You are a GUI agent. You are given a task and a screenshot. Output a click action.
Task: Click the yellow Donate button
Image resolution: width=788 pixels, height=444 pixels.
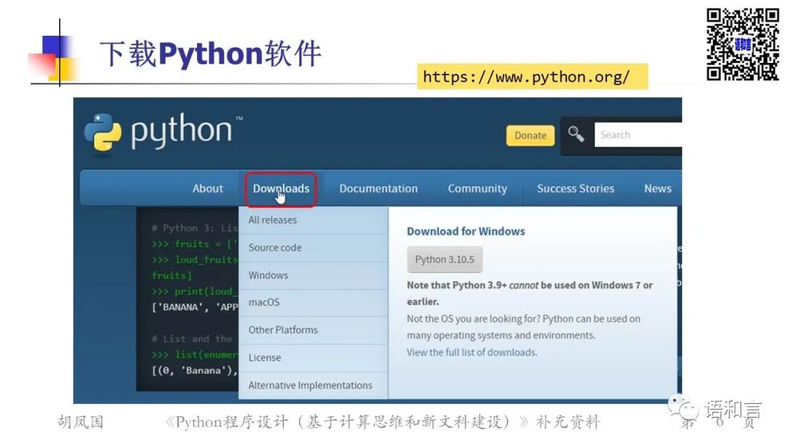point(530,135)
